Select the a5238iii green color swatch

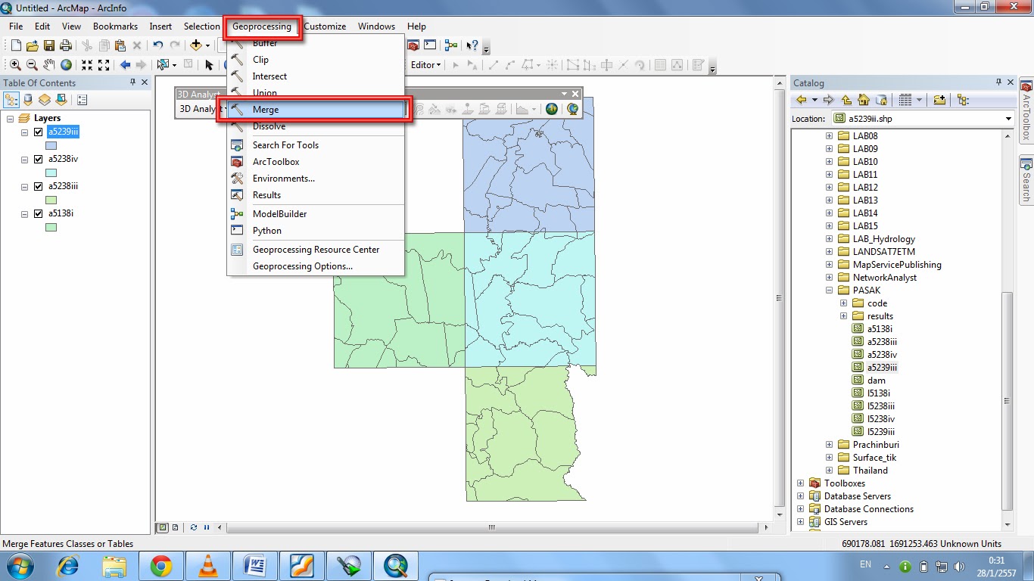(50, 200)
